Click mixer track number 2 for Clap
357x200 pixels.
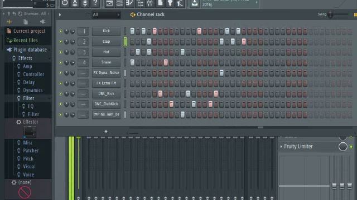click(x=83, y=42)
